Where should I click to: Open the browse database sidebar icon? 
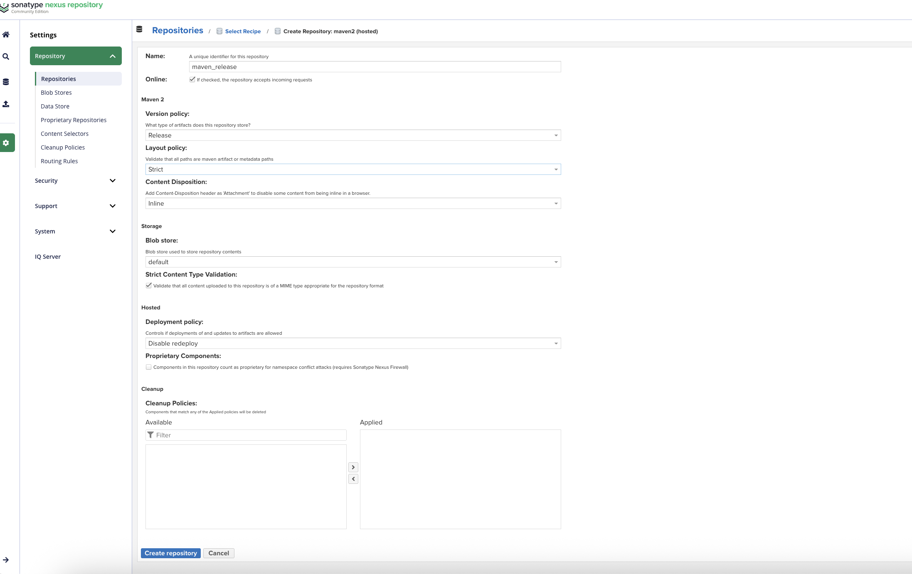6,82
